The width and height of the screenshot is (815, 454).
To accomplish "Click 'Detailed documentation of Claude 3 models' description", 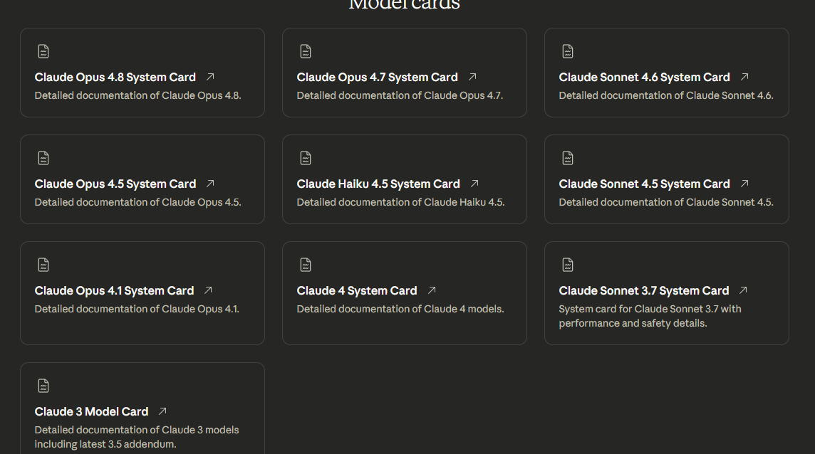I will click(x=137, y=437).
